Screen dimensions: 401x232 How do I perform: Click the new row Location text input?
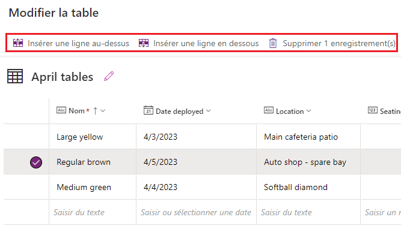(308, 212)
